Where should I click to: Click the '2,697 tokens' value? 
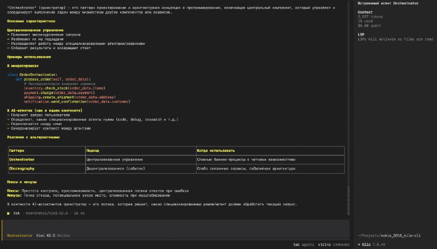[x=370, y=17]
